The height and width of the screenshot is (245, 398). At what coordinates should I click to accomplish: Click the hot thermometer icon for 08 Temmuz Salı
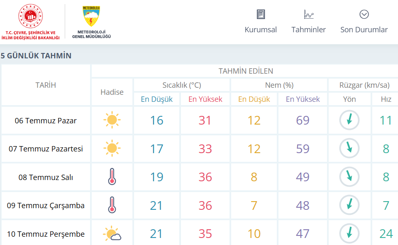pyautogui.click(x=112, y=176)
